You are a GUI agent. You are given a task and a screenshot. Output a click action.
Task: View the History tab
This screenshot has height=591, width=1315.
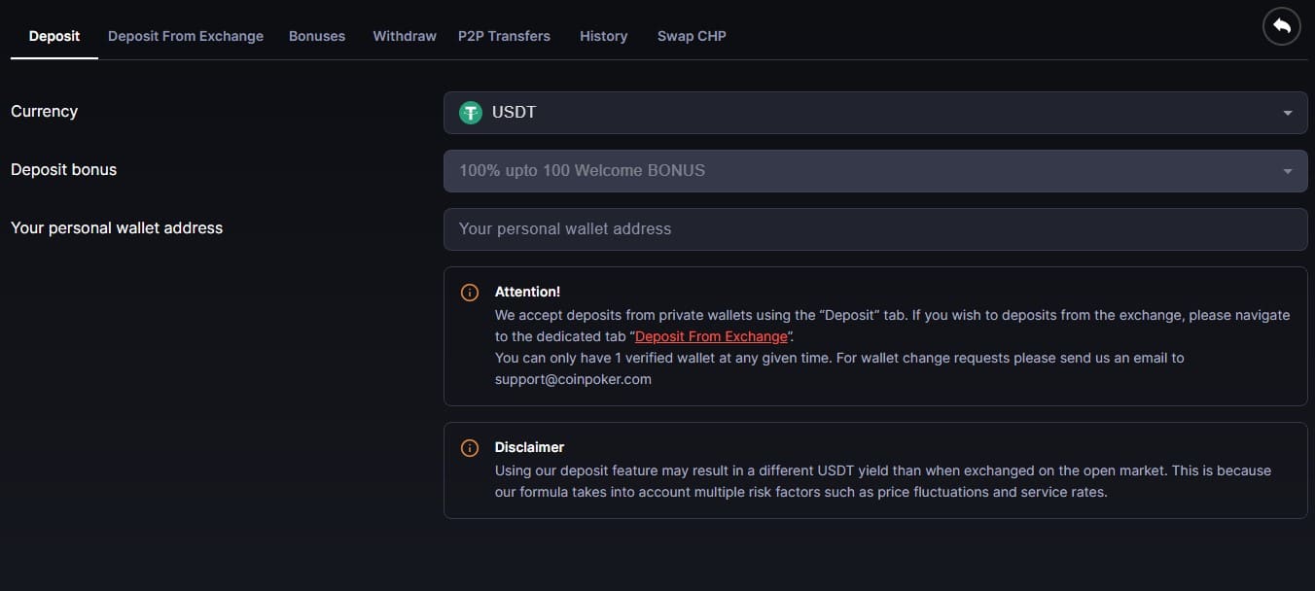[603, 36]
